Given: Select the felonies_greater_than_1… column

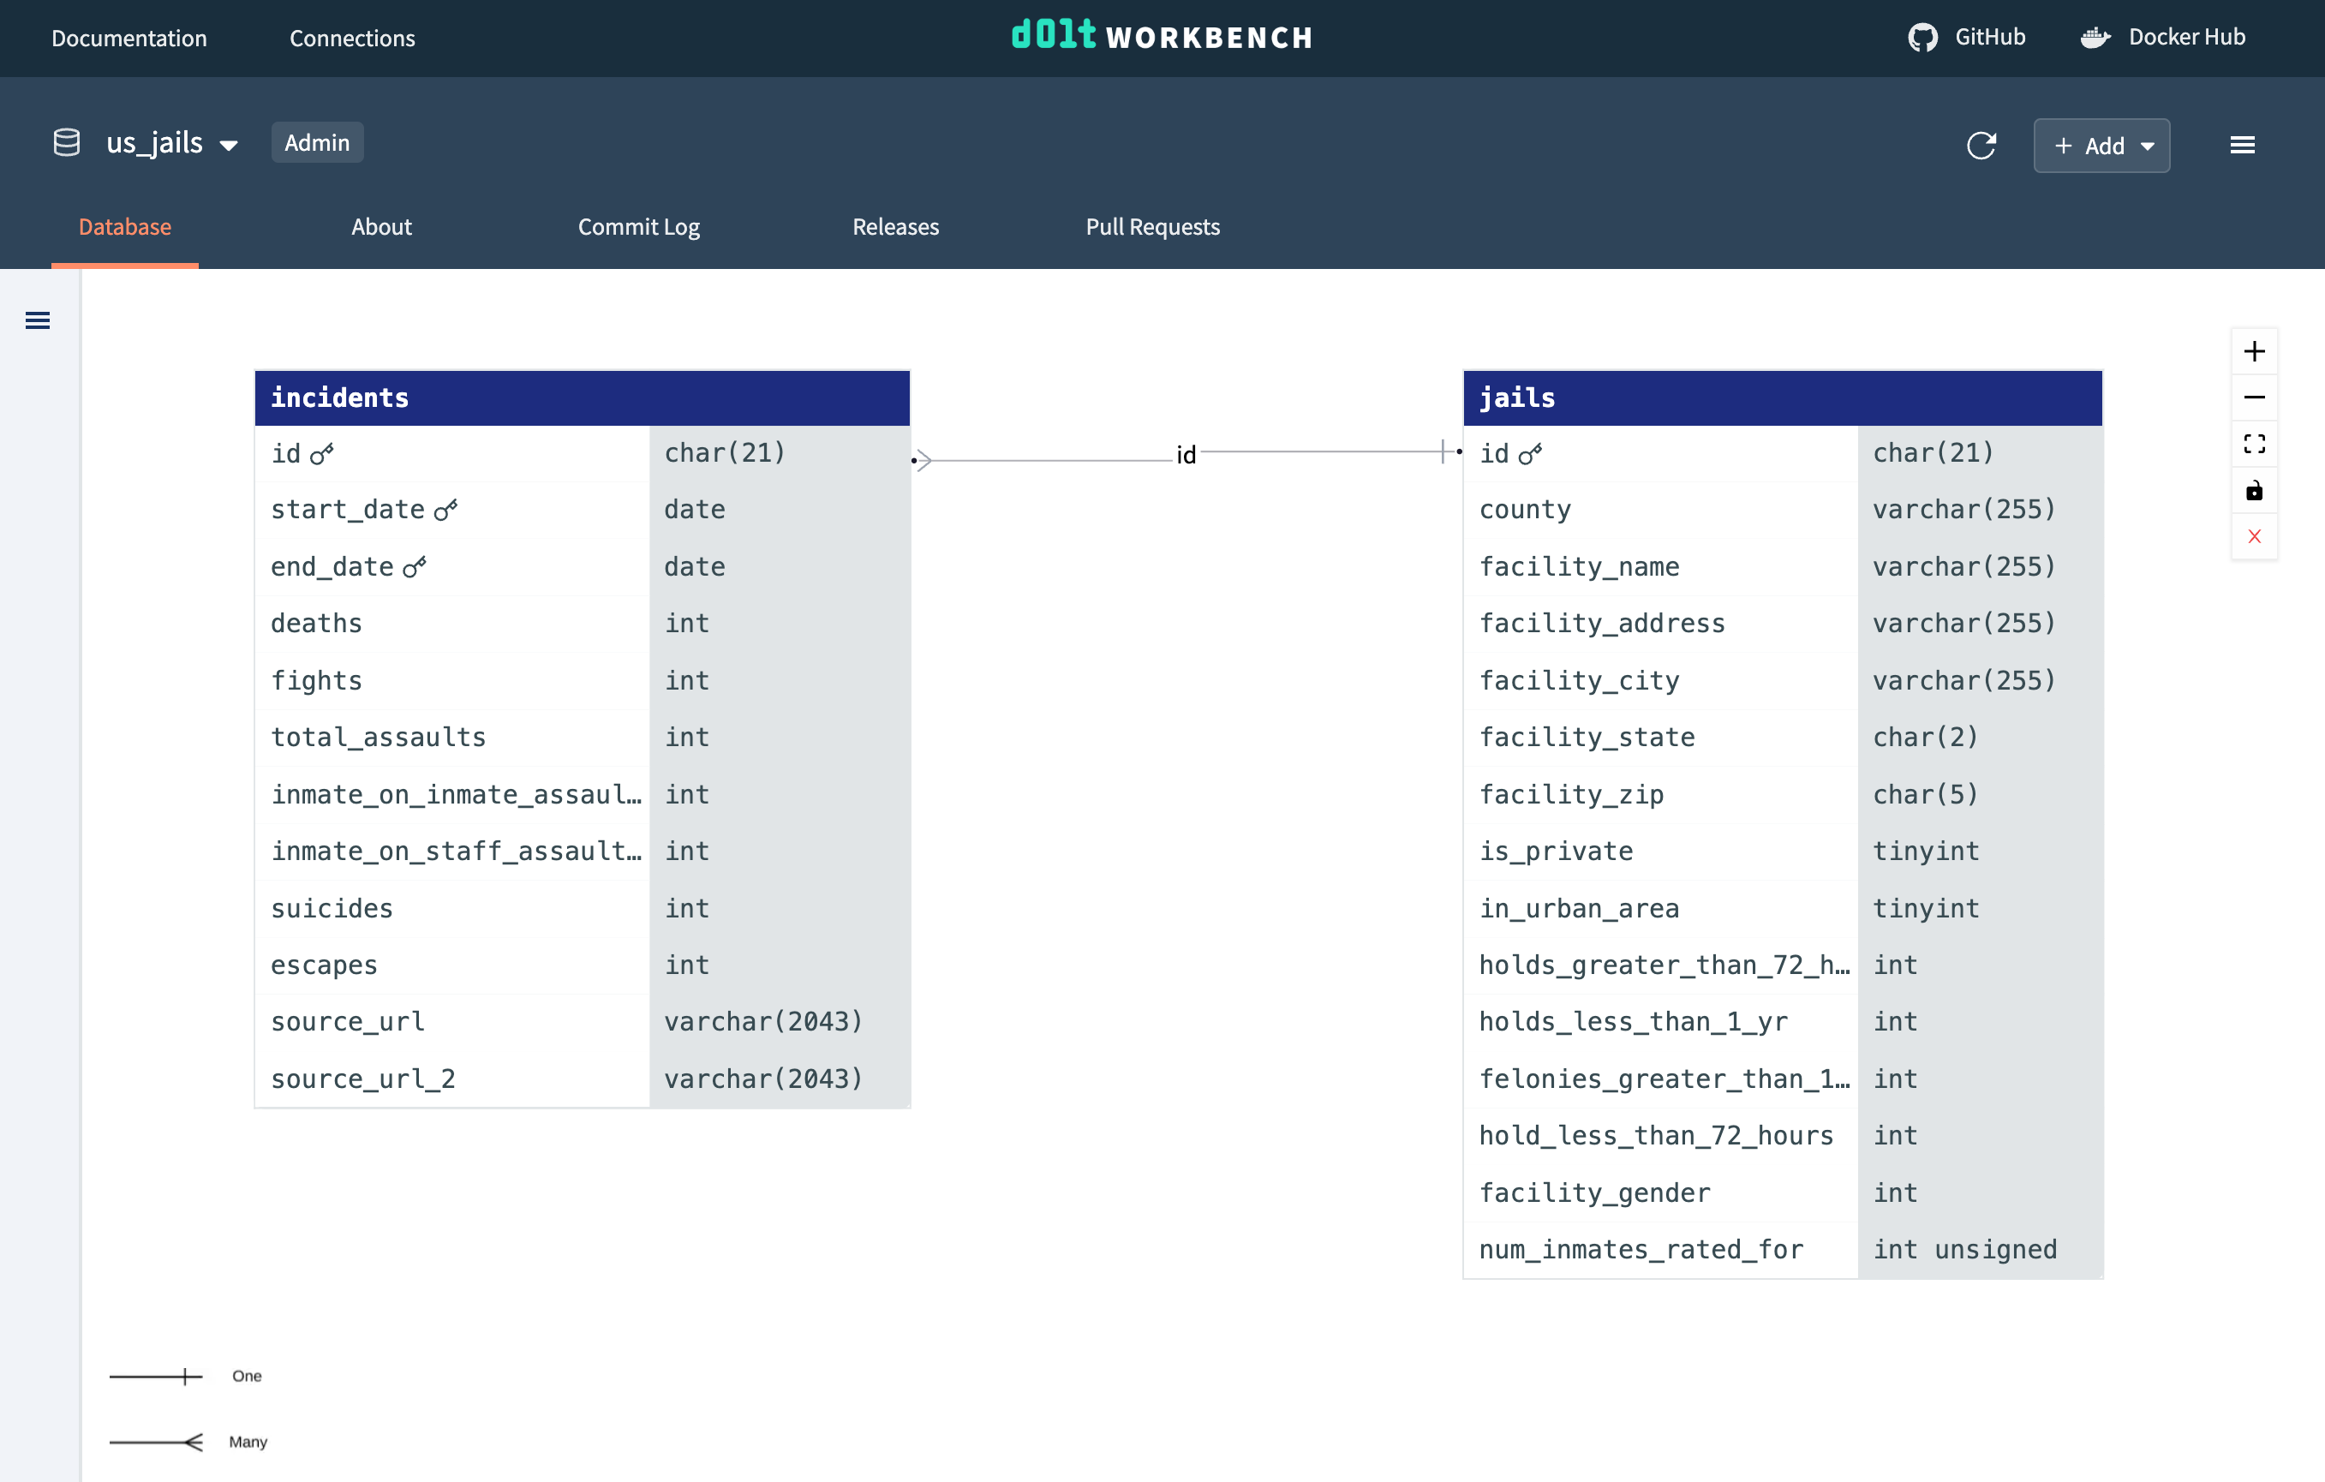Looking at the screenshot, I should pyautogui.click(x=1783, y=1079).
